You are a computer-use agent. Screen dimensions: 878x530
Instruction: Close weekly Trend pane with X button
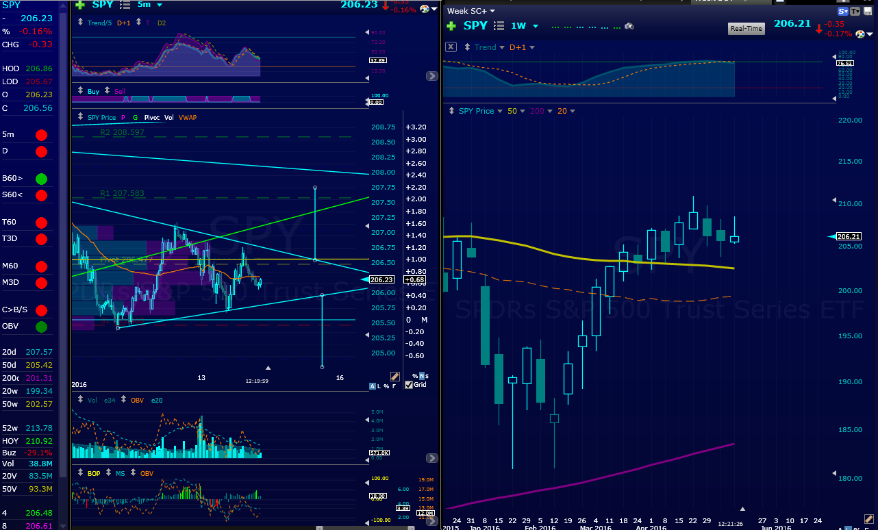pos(451,47)
